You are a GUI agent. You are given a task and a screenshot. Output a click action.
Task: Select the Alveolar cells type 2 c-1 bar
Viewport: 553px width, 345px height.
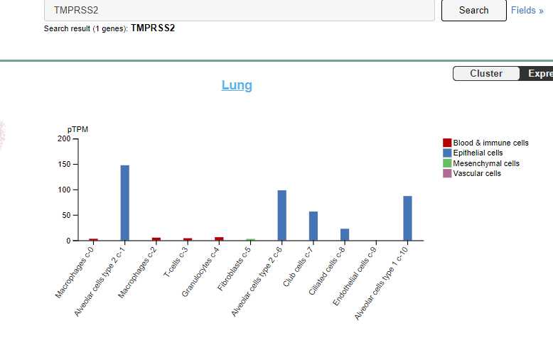(125, 203)
